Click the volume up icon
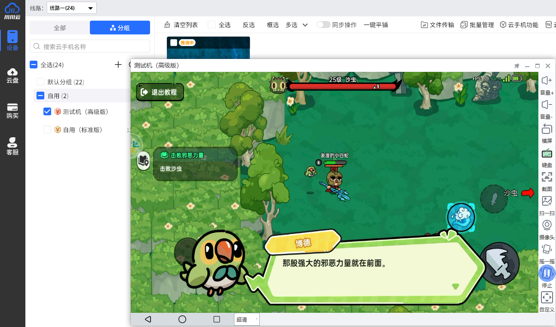 click(547, 80)
